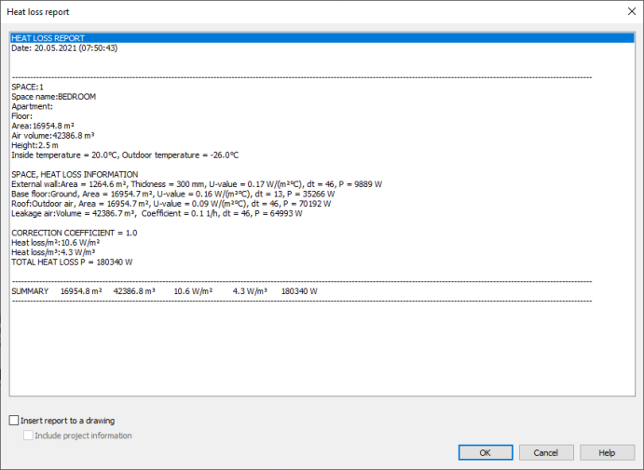
Task: Click the SPACE, HEAT LOSS INFORMATION heading
Action: (75, 175)
